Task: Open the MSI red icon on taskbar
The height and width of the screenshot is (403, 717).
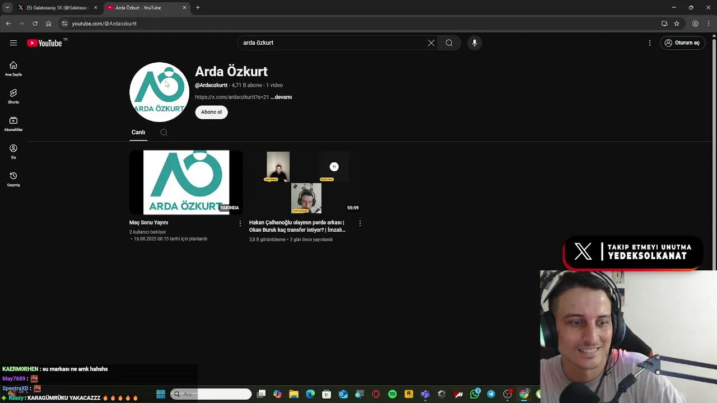Action: [x=458, y=394]
